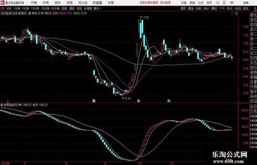Open the 功能 menu
The width and height of the screenshot is (257, 165).
(184, 3)
